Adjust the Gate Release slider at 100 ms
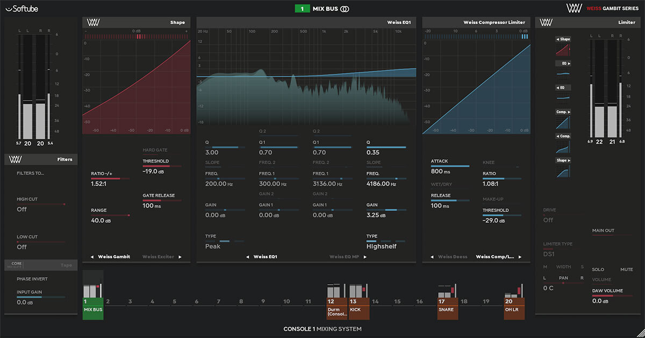The width and height of the screenshot is (645, 338). [x=162, y=201]
